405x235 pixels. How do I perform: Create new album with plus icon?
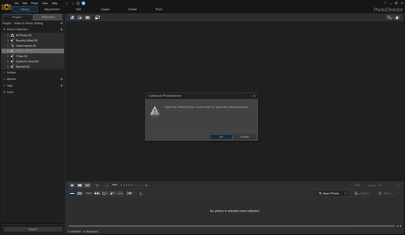pos(61,79)
